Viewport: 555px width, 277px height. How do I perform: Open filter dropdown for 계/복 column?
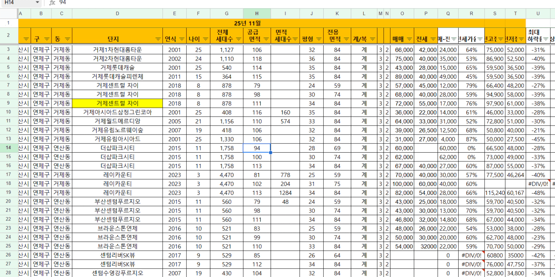(372, 39)
